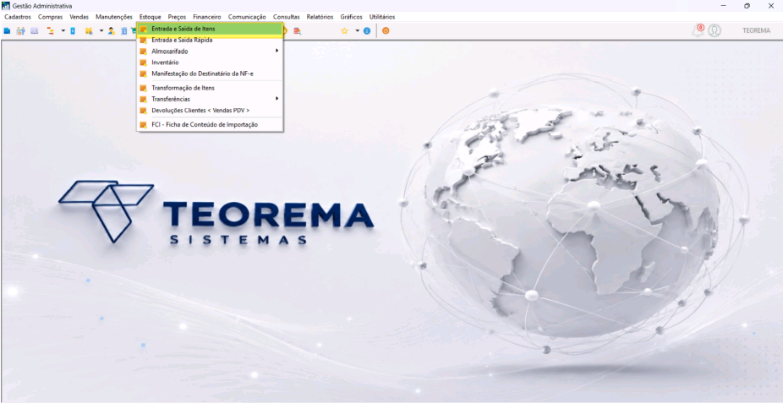Click the TEOREMA user label at the top right

click(x=756, y=31)
